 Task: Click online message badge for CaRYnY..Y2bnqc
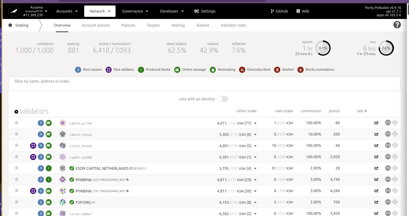[x=49, y=134]
